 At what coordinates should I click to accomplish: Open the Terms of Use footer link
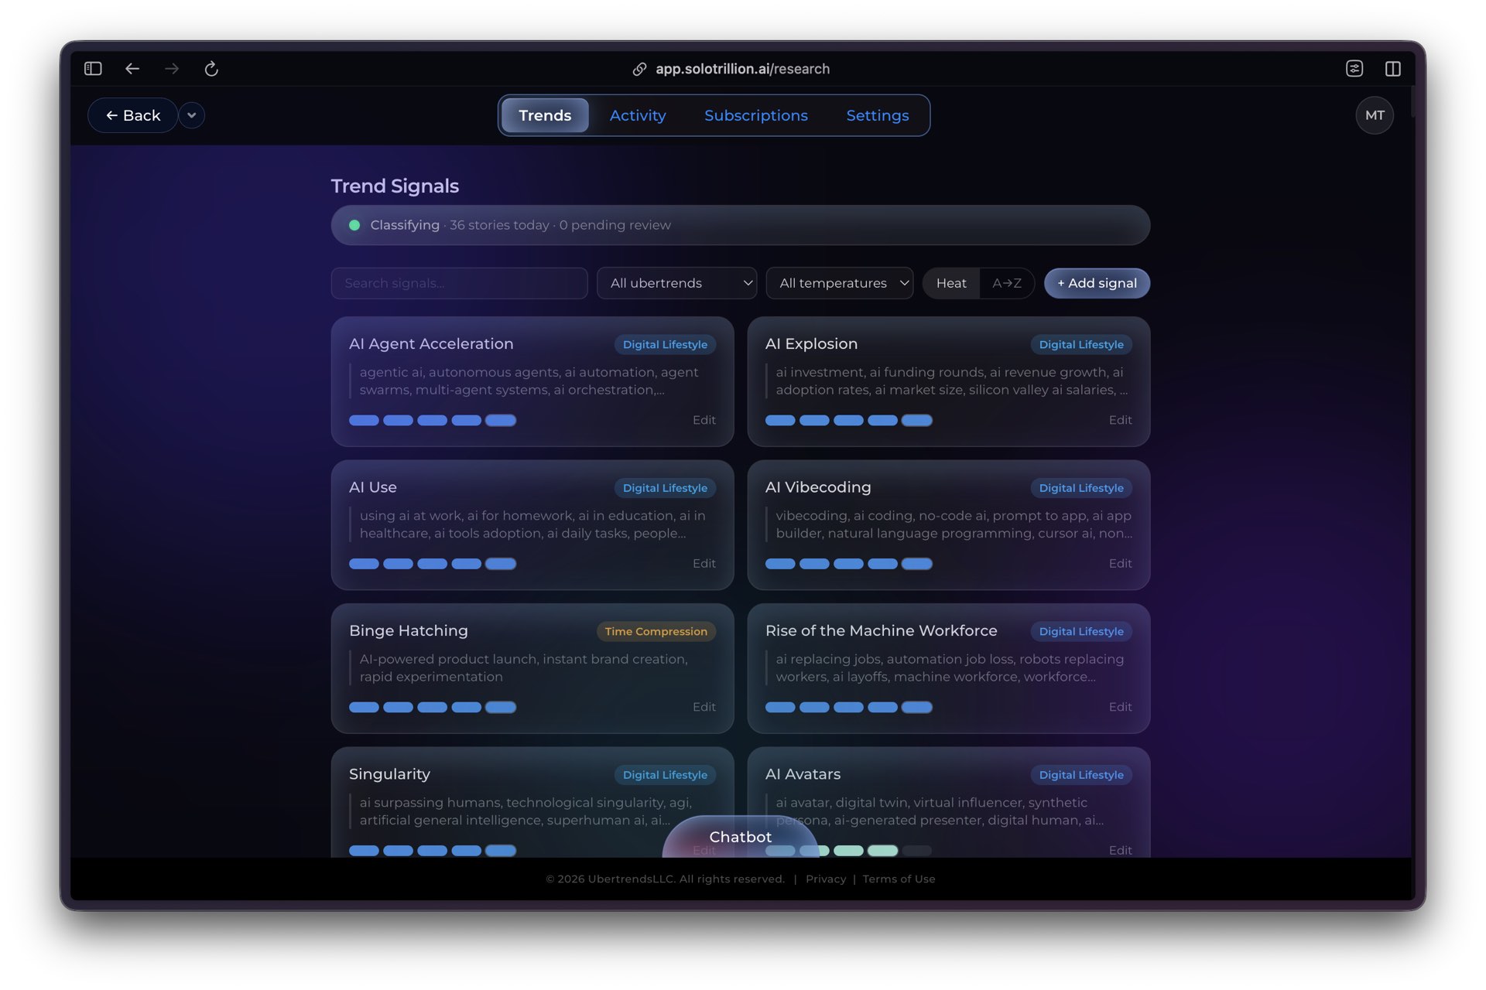point(899,879)
